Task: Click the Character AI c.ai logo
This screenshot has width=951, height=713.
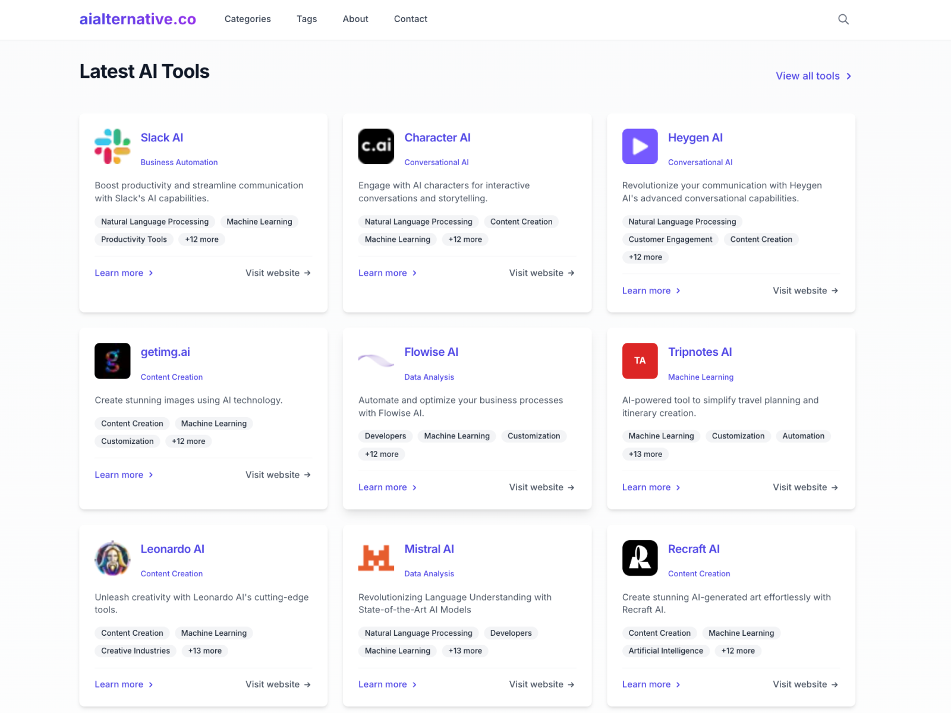Action: (x=376, y=146)
